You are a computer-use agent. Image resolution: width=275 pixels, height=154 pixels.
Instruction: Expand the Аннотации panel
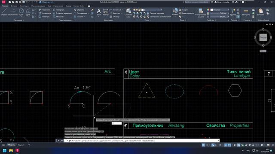pyautogui.click(x=109, y=20)
